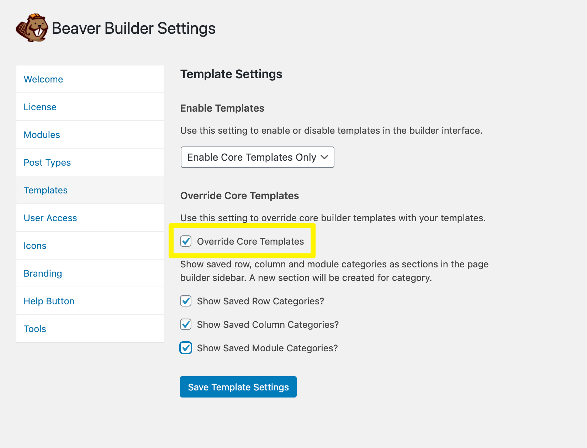The width and height of the screenshot is (587, 448).
Task: Open the Branding settings
Action: [43, 273]
